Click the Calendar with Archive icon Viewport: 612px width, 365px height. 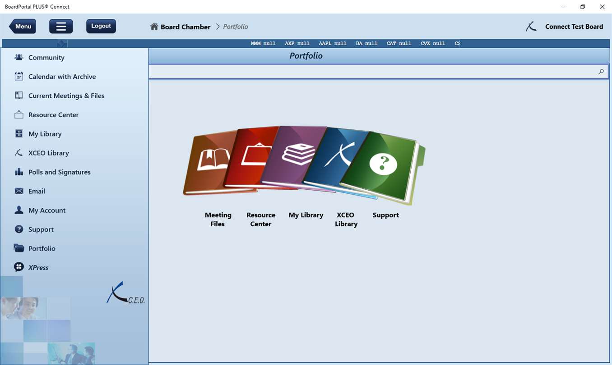click(x=19, y=76)
